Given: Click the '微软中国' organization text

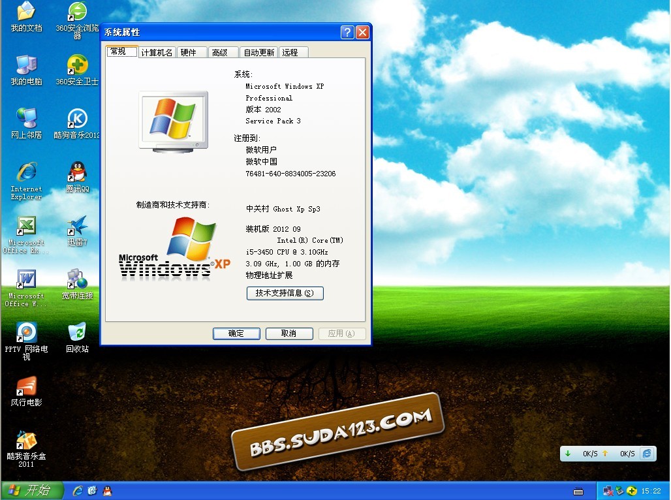Looking at the screenshot, I should (261, 161).
